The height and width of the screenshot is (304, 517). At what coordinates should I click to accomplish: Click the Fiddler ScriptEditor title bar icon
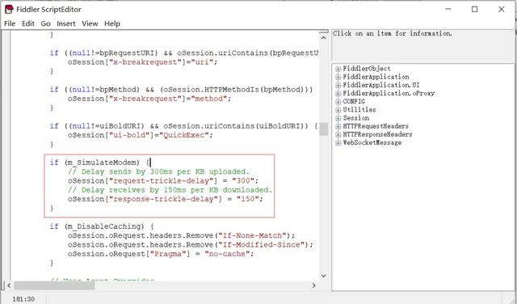click(x=9, y=9)
